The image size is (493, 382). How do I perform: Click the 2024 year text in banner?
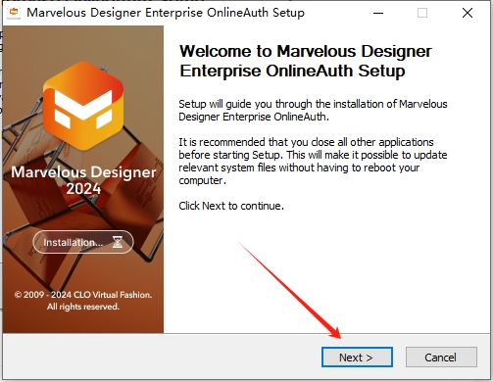(x=83, y=189)
